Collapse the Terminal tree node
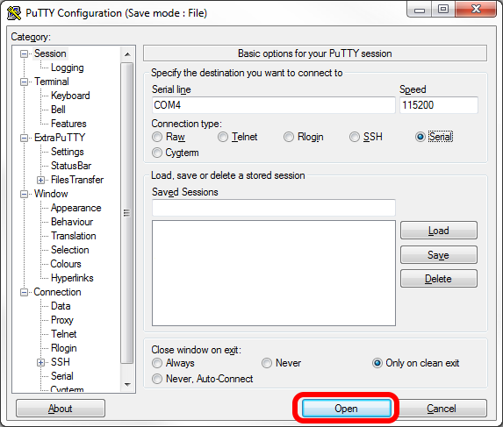The image size is (503, 427). [x=24, y=82]
